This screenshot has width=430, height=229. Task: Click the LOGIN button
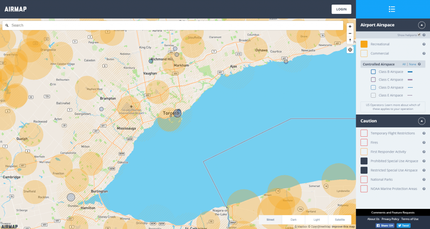coord(341,9)
